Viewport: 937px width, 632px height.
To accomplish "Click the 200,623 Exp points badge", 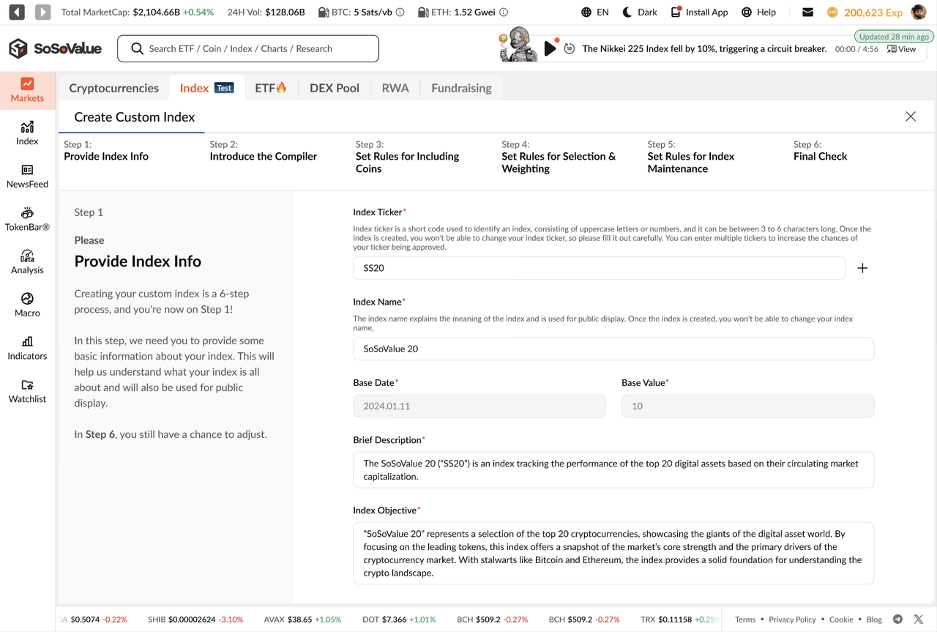I will coord(865,12).
